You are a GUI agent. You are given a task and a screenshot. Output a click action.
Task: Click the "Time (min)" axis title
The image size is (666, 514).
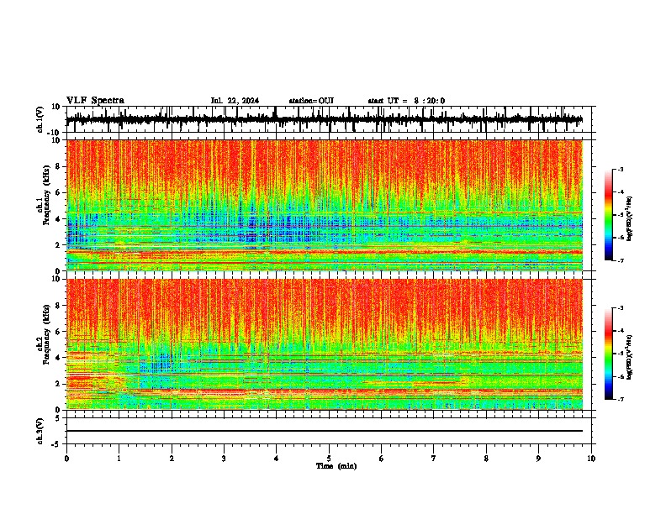(x=336, y=466)
